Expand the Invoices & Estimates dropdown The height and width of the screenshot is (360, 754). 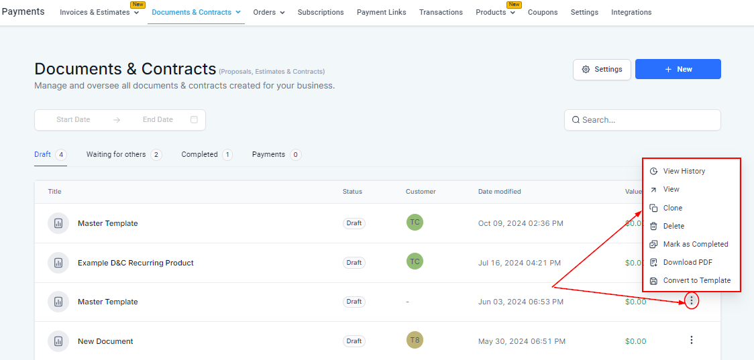(x=99, y=12)
